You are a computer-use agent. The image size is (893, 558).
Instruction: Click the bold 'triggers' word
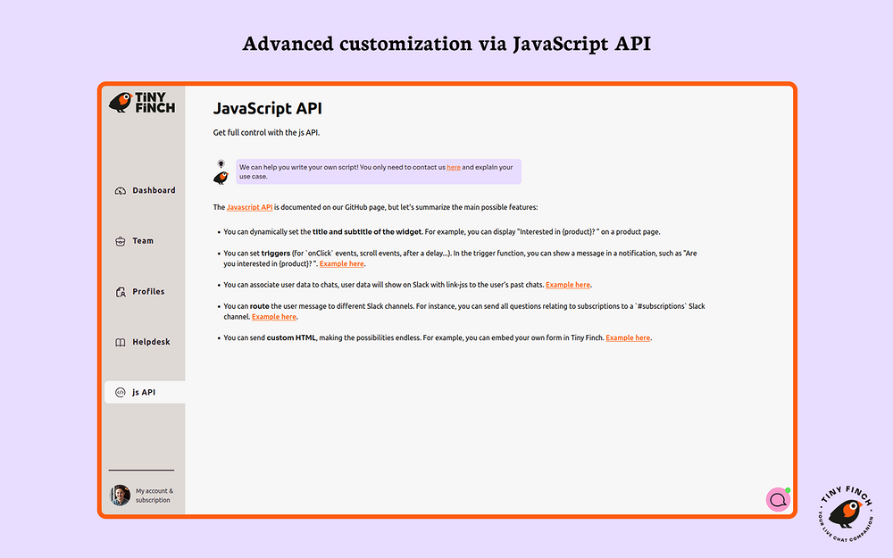tap(276, 254)
